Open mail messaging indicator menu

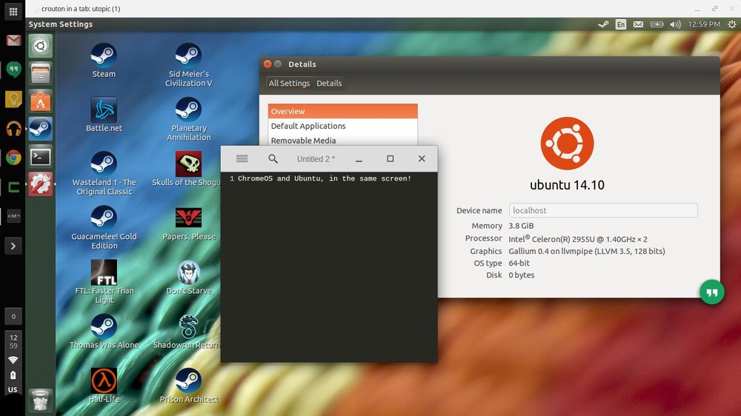[x=638, y=24]
